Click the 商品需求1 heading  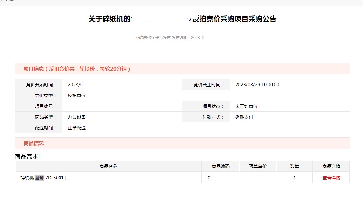click(x=28, y=157)
